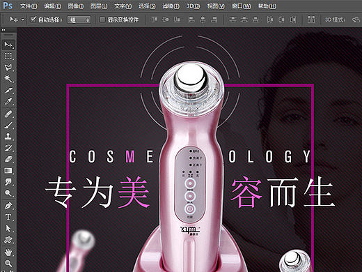Align top edges of layers
Screen dimensions: 362x272
155,20
